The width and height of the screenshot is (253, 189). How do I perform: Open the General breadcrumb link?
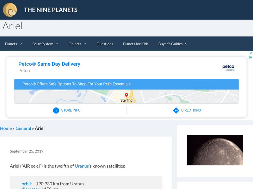coord(23,128)
